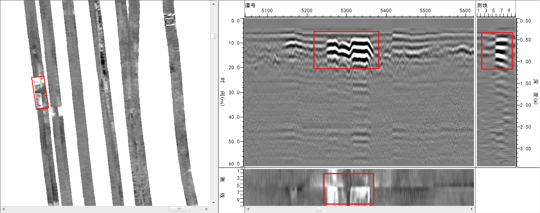Click down arrow of map view vertical scrollbar

(213, 202)
